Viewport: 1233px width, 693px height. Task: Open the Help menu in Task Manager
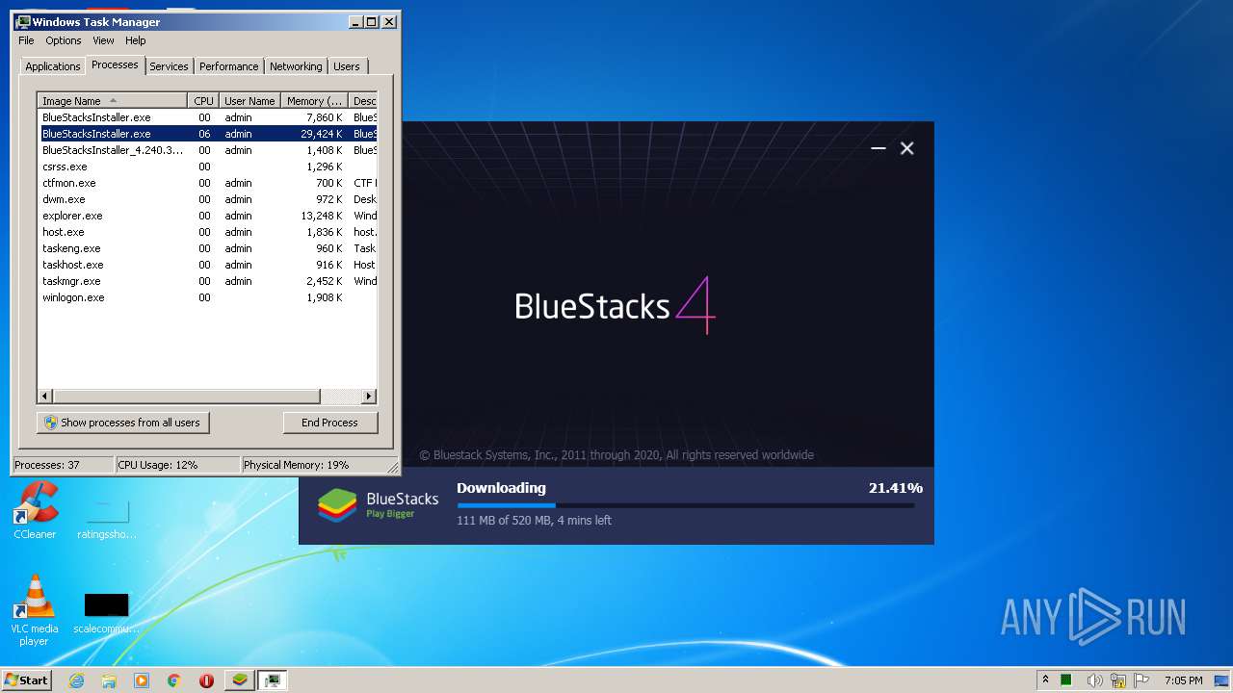136,40
